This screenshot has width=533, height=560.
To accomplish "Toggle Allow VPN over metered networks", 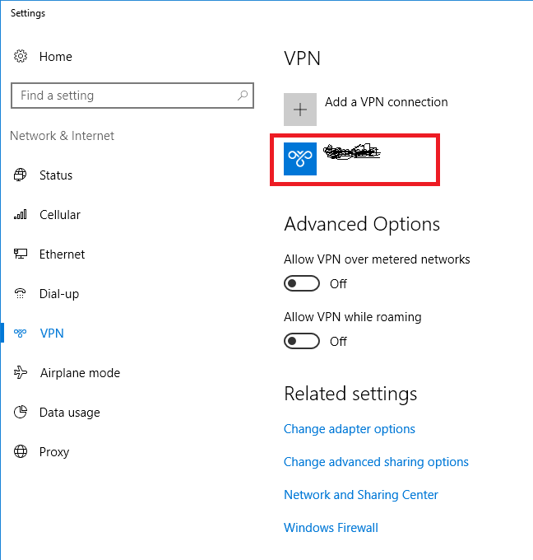I will tap(302, 283).
